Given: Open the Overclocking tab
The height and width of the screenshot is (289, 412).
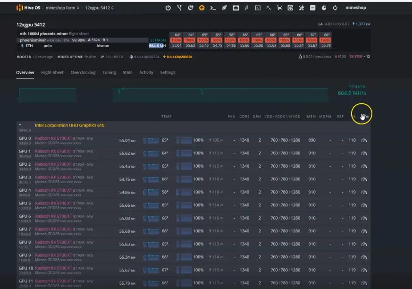Looking at the screenshot, I should (x=83, y=73).
